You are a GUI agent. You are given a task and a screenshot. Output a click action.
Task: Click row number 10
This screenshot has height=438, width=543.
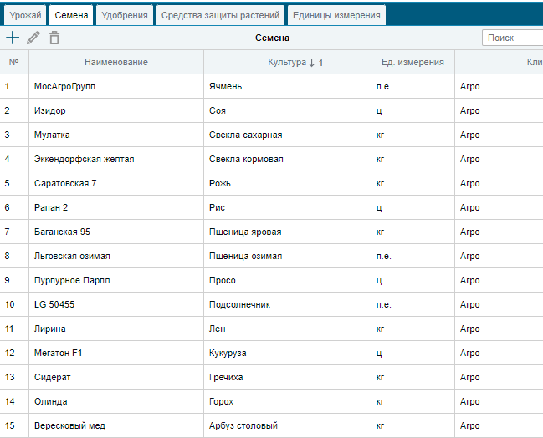coord(10,304)
